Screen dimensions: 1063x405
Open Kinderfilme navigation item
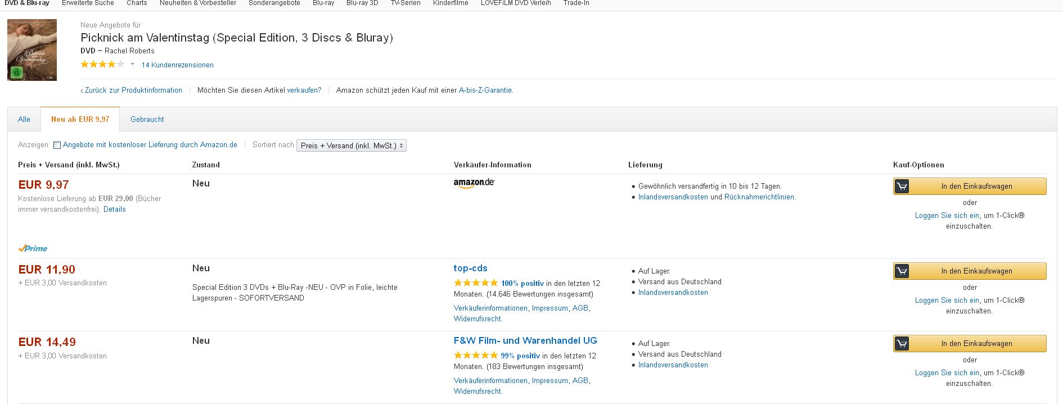click(x=451, y=3)
